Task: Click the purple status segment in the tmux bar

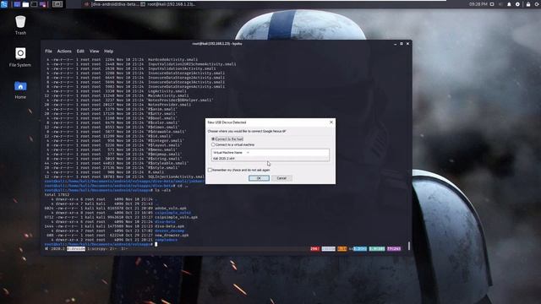Action: pos(394,248)
